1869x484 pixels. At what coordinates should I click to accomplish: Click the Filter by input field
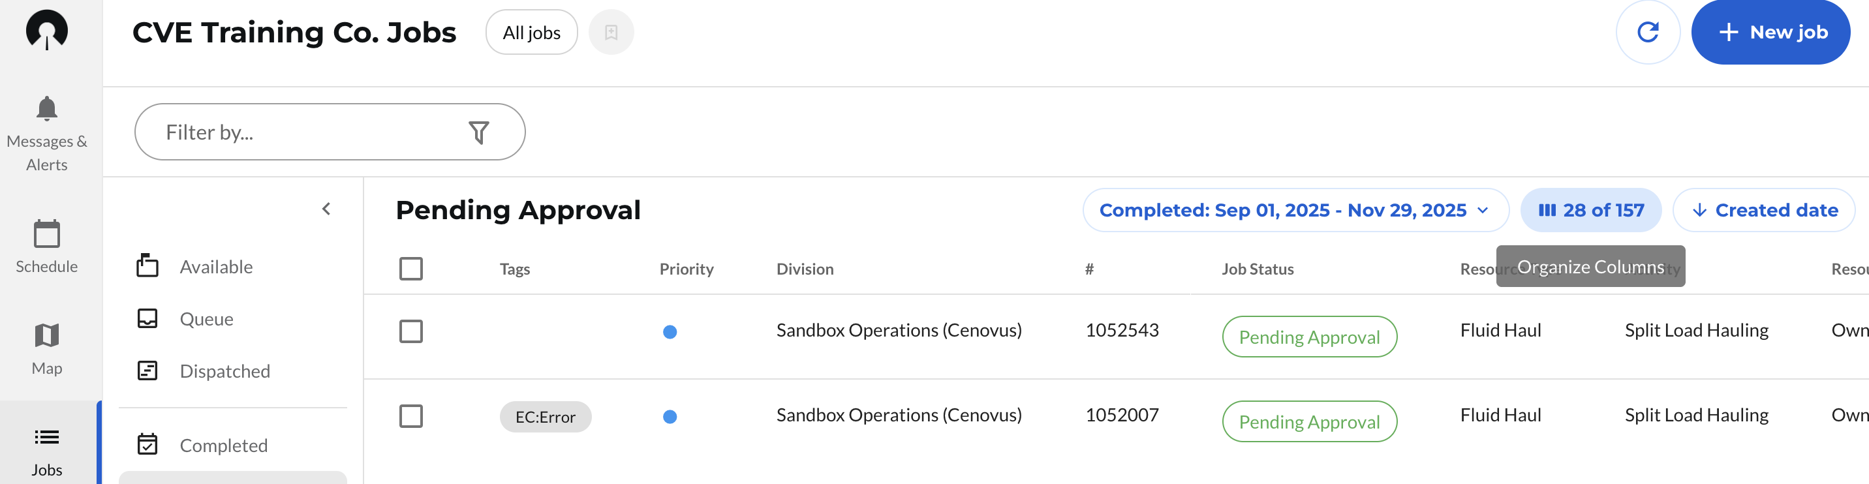pos(305,132)
